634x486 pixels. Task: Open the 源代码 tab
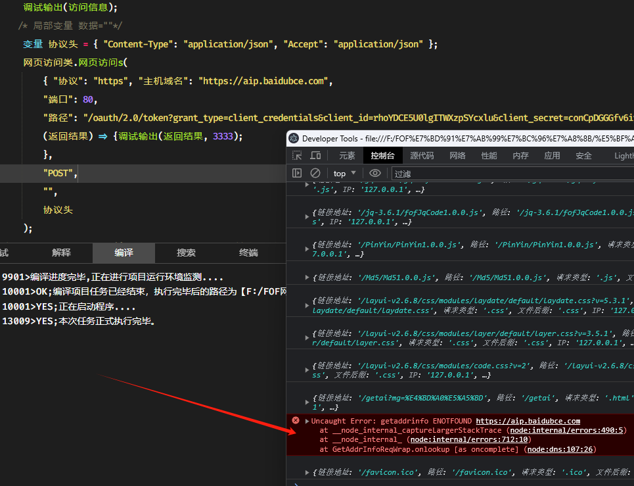tap(422, 155)
